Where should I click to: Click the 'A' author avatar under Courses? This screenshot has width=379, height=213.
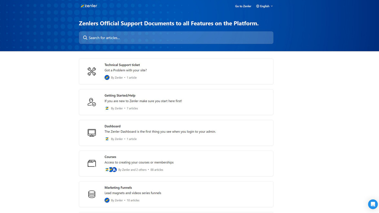pos(114,170)
